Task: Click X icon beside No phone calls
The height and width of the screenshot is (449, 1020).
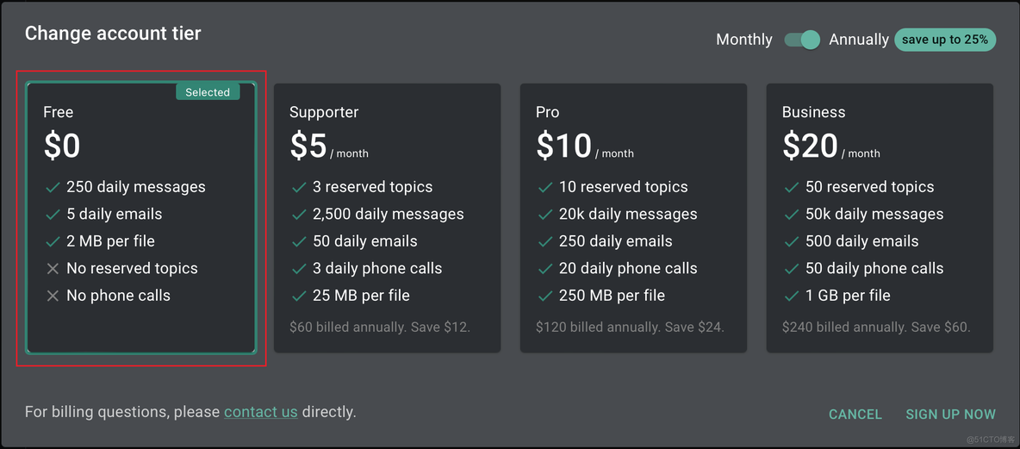Action: (53, 296)
